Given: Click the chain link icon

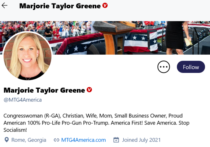Looking at the screenshot, I should point(56,140).
